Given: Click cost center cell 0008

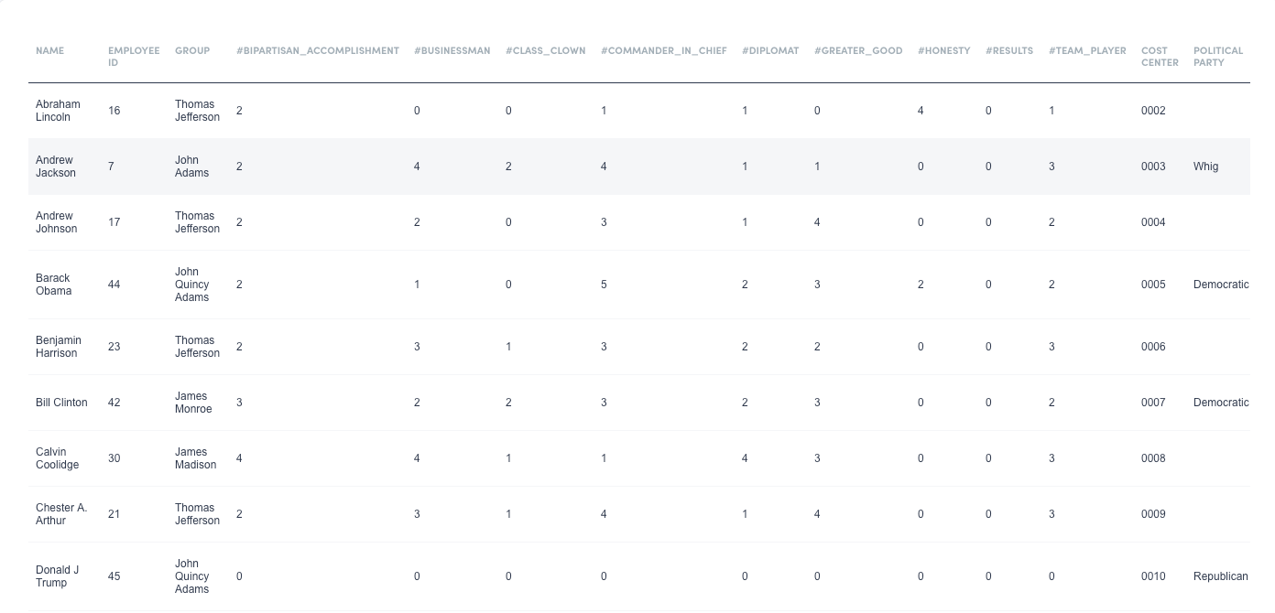Looking at the screenshot, I should (x=1153, y=458).
